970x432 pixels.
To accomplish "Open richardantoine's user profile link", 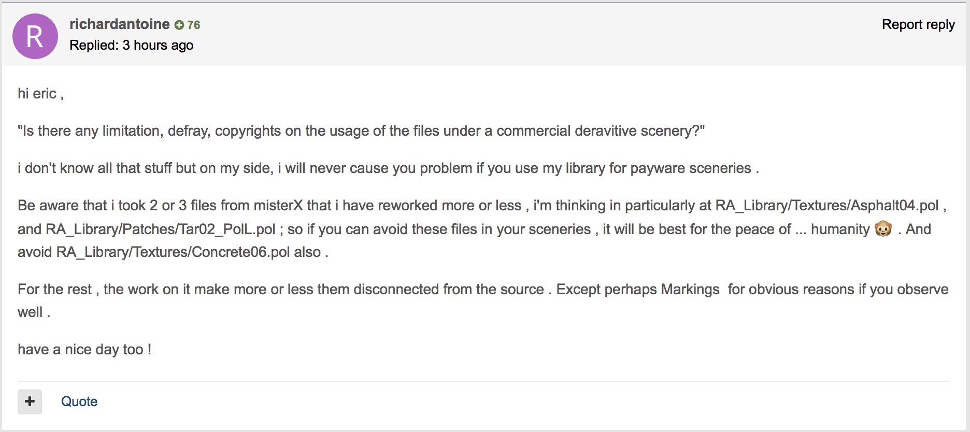I will tap(119, 24).
